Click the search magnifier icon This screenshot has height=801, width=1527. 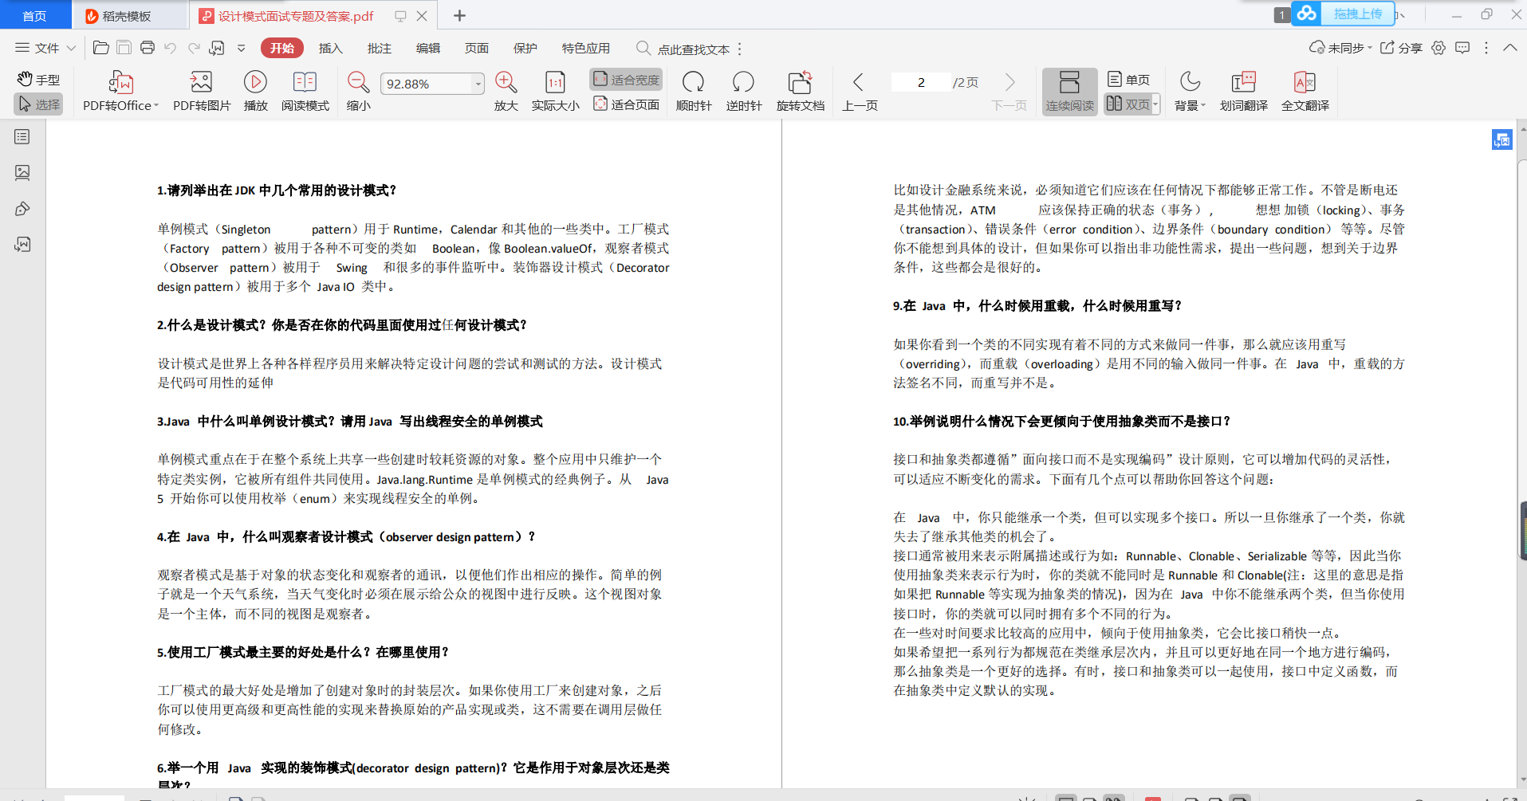click(643, 48)
